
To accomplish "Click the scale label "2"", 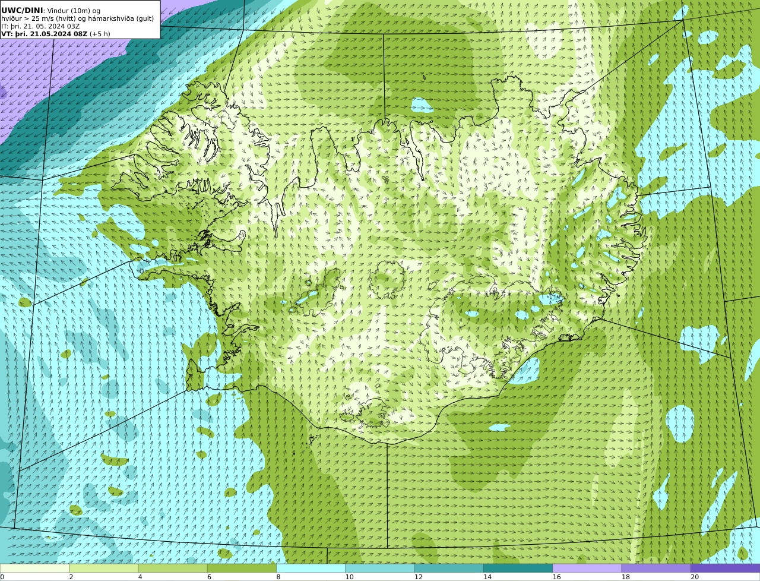I will pyautogui.click(x=71, y=577).
